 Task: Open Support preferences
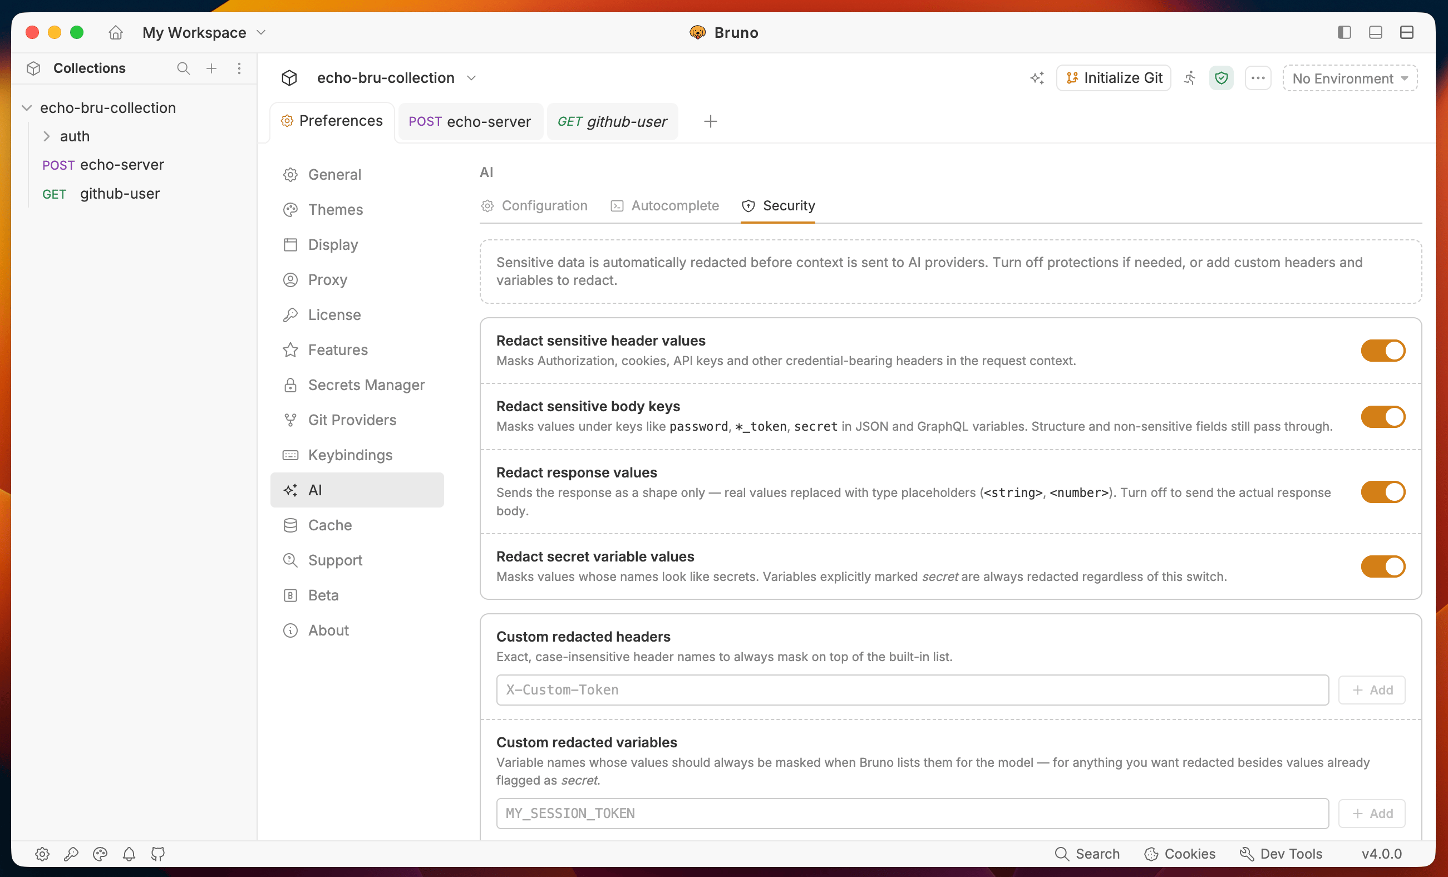pyautogui.click(x=357, y=560)
